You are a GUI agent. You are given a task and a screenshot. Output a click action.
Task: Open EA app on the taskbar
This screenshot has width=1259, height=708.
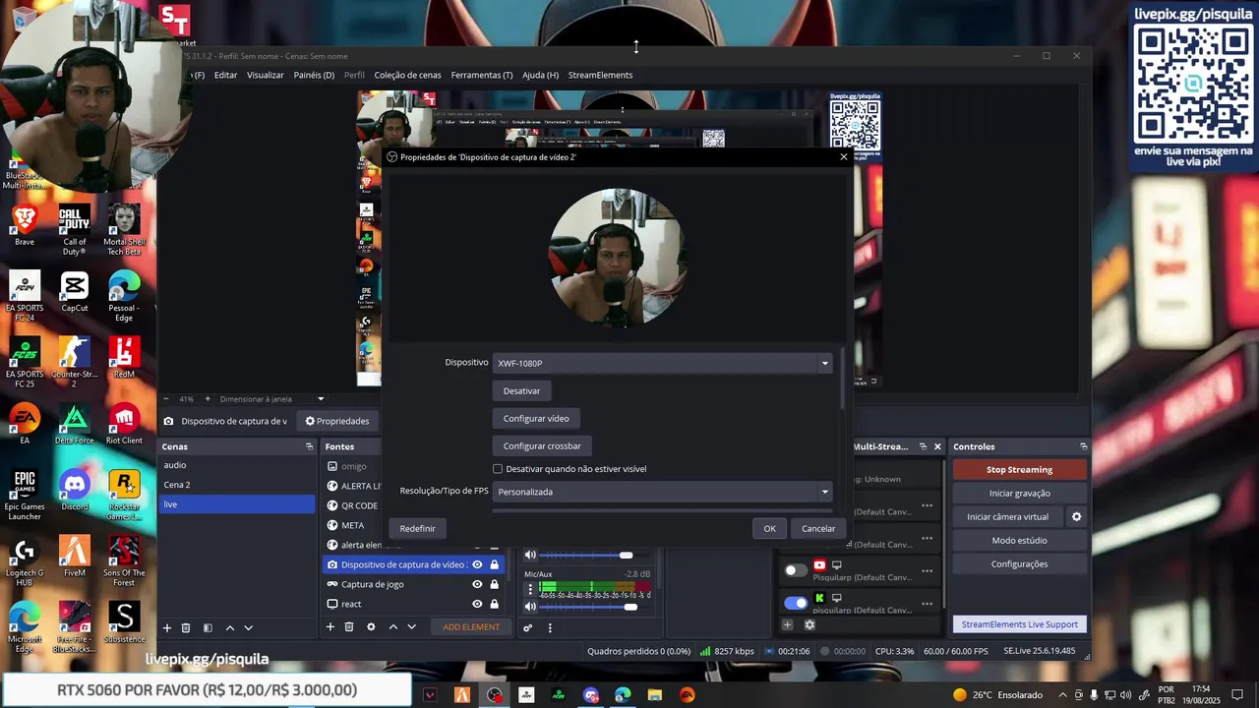click(688, 695)
